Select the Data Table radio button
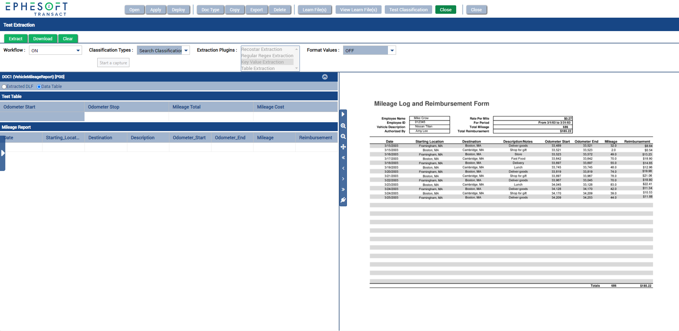679x331 pixels. coord(39,87)
